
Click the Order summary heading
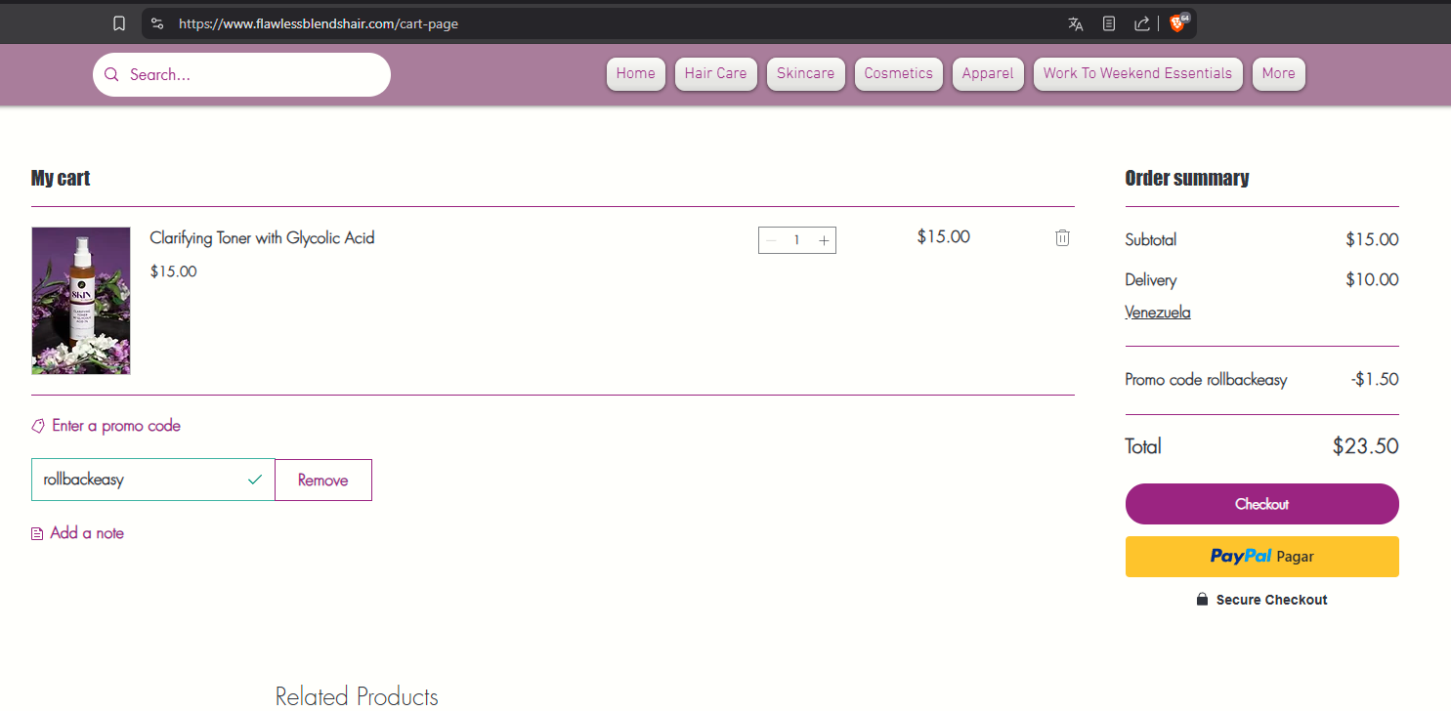point(1187,178)
